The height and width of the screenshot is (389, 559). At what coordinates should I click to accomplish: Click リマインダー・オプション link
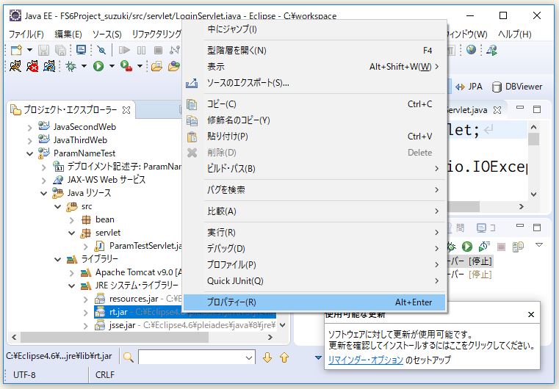click(x=365, y=360)
